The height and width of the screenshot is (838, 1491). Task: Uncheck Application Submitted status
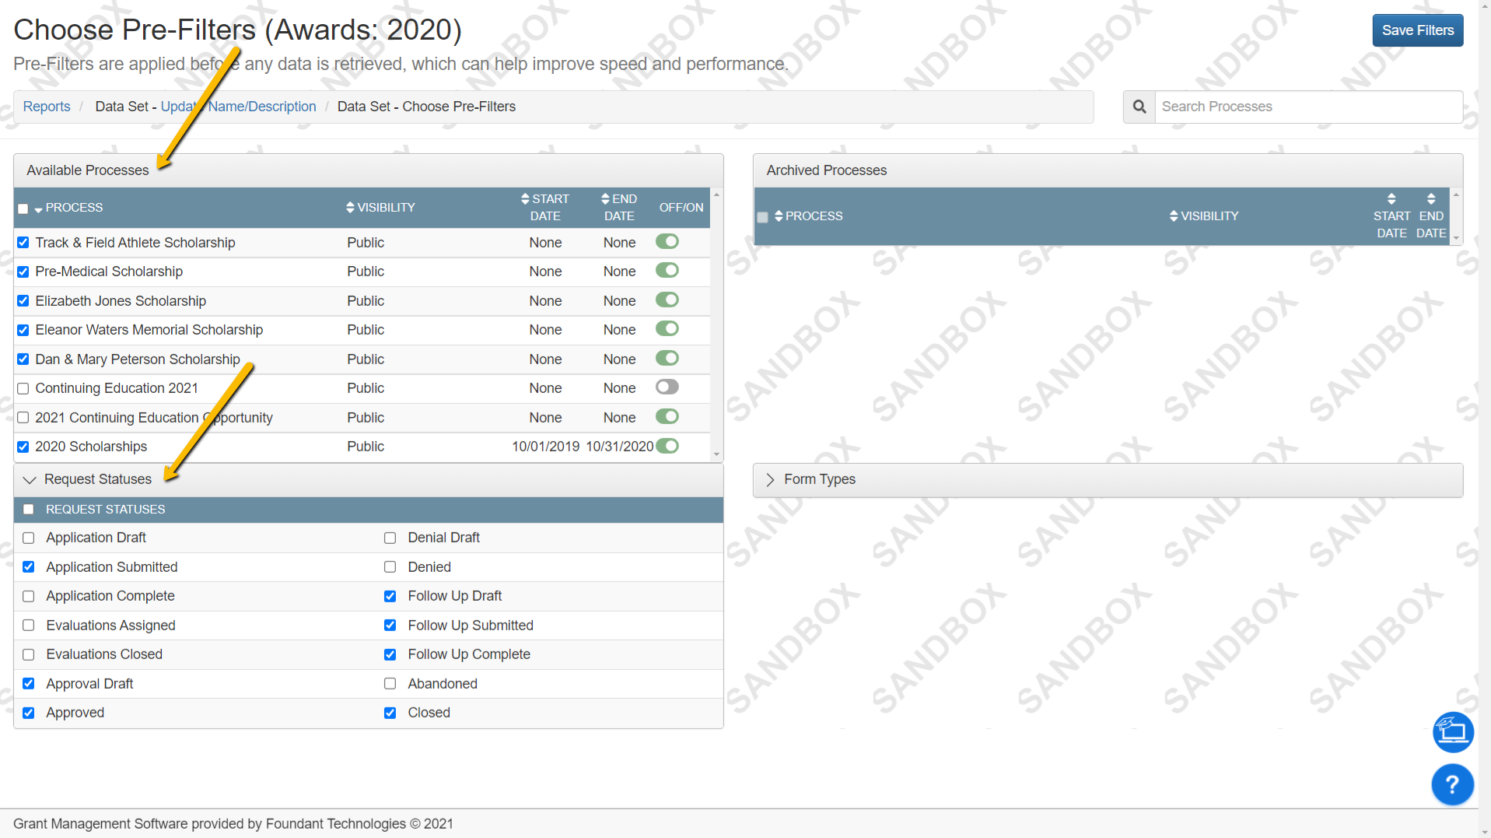click(29, 567)
